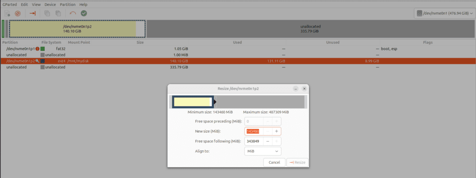The width and height of the screenshot is (476, 178).
Task: Increase Free space following with plus button
Action: tap(277, 141)
